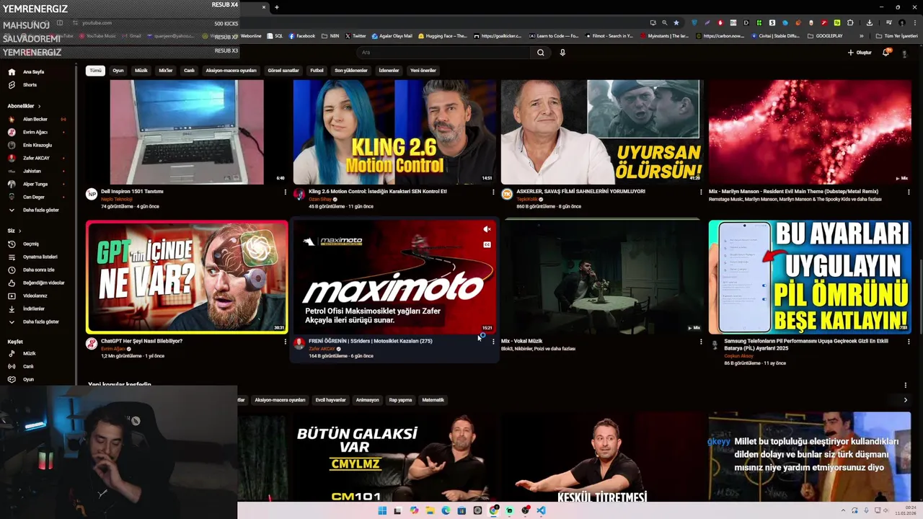Open the Abonelikler section arrow
Screen dimensions: 923x519
point(39,106)
